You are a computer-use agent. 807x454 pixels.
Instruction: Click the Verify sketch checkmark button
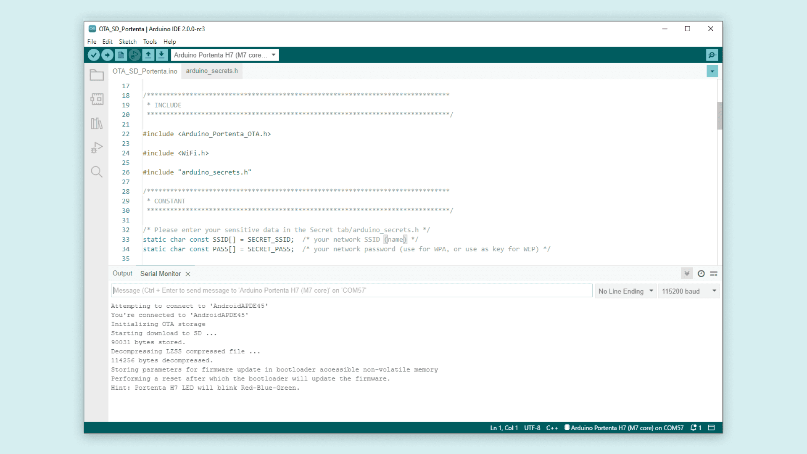click(94, 55)
